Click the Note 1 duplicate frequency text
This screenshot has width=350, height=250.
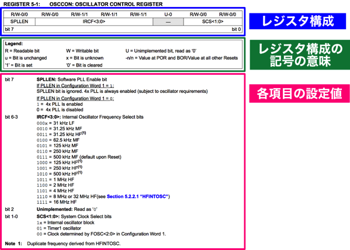(x=63, y=244)
